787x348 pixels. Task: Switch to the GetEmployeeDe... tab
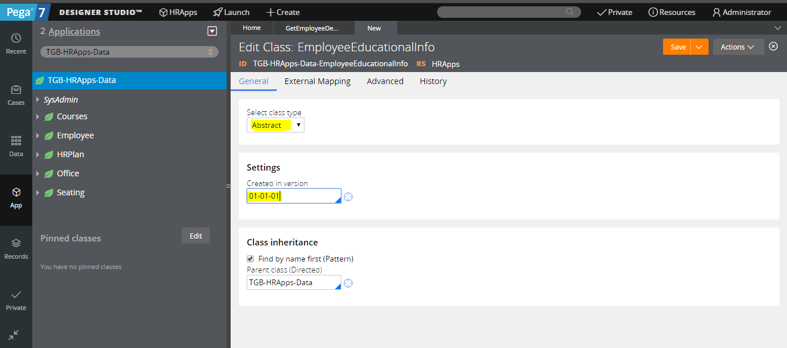tap(312, 28)
